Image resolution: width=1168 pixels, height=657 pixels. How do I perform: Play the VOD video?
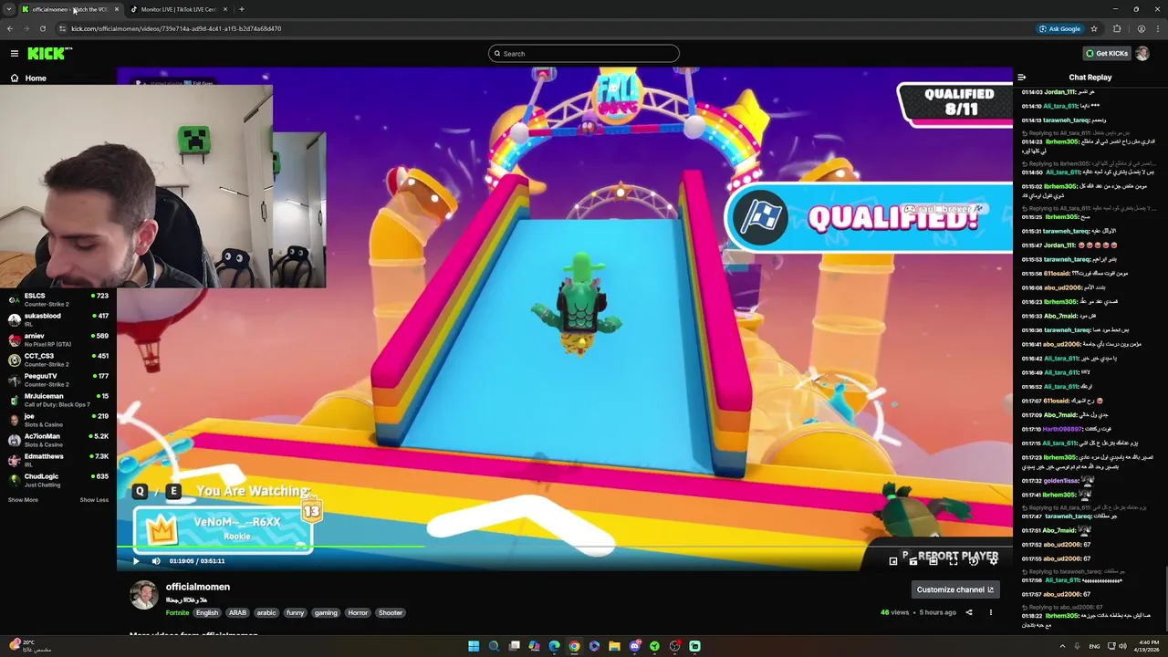coord(136,561)
